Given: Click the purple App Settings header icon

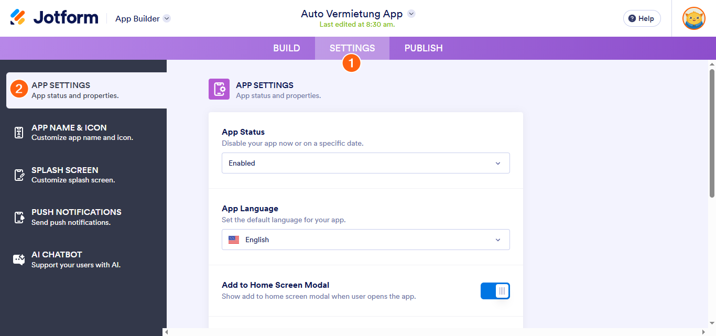Looking at the screenshot, I should (x=219, y=90).
